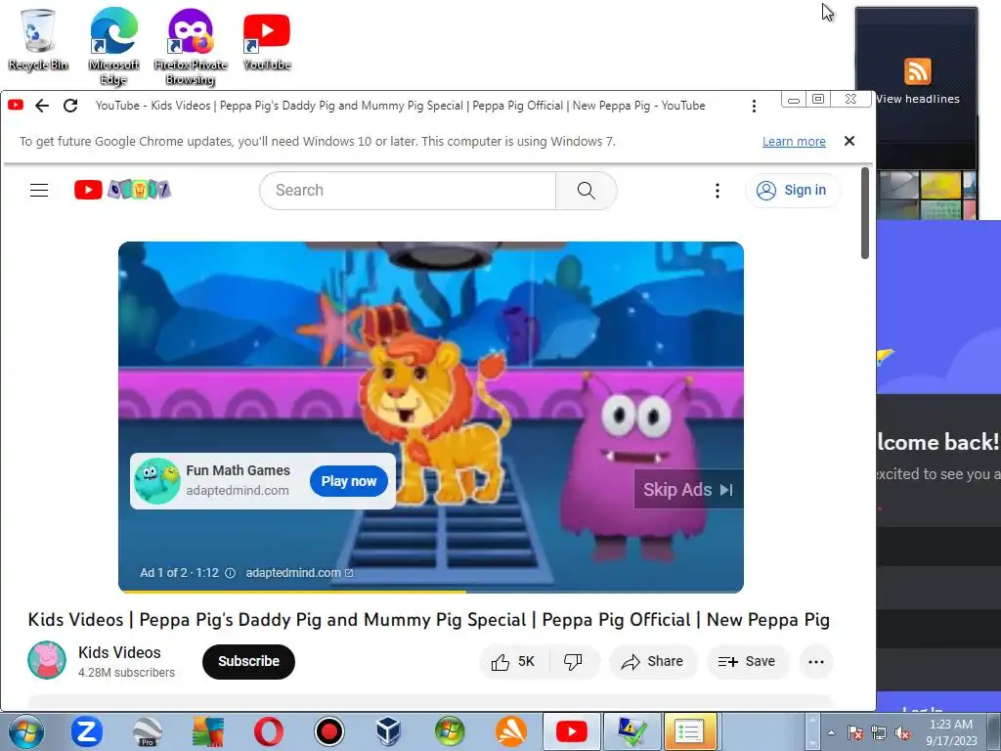This screenshot has width=1001, height=751.
Task: Open more actions ellipsis beside Save
Action: click(x=816, y=662)
